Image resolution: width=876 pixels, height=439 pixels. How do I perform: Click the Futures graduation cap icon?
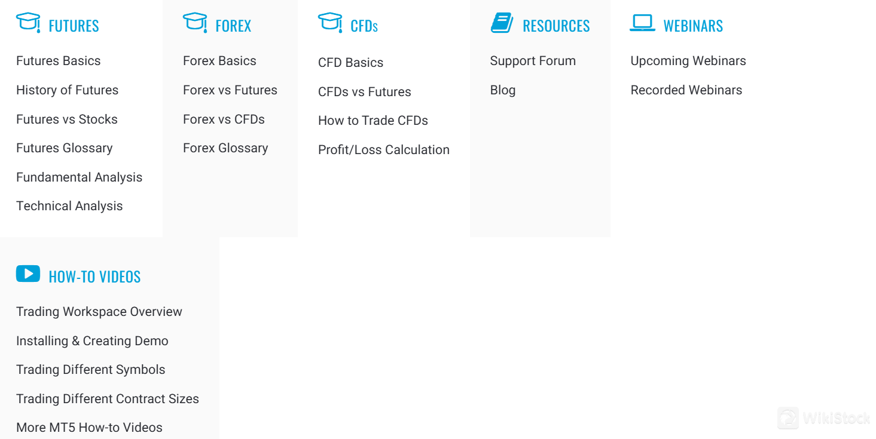28,23
